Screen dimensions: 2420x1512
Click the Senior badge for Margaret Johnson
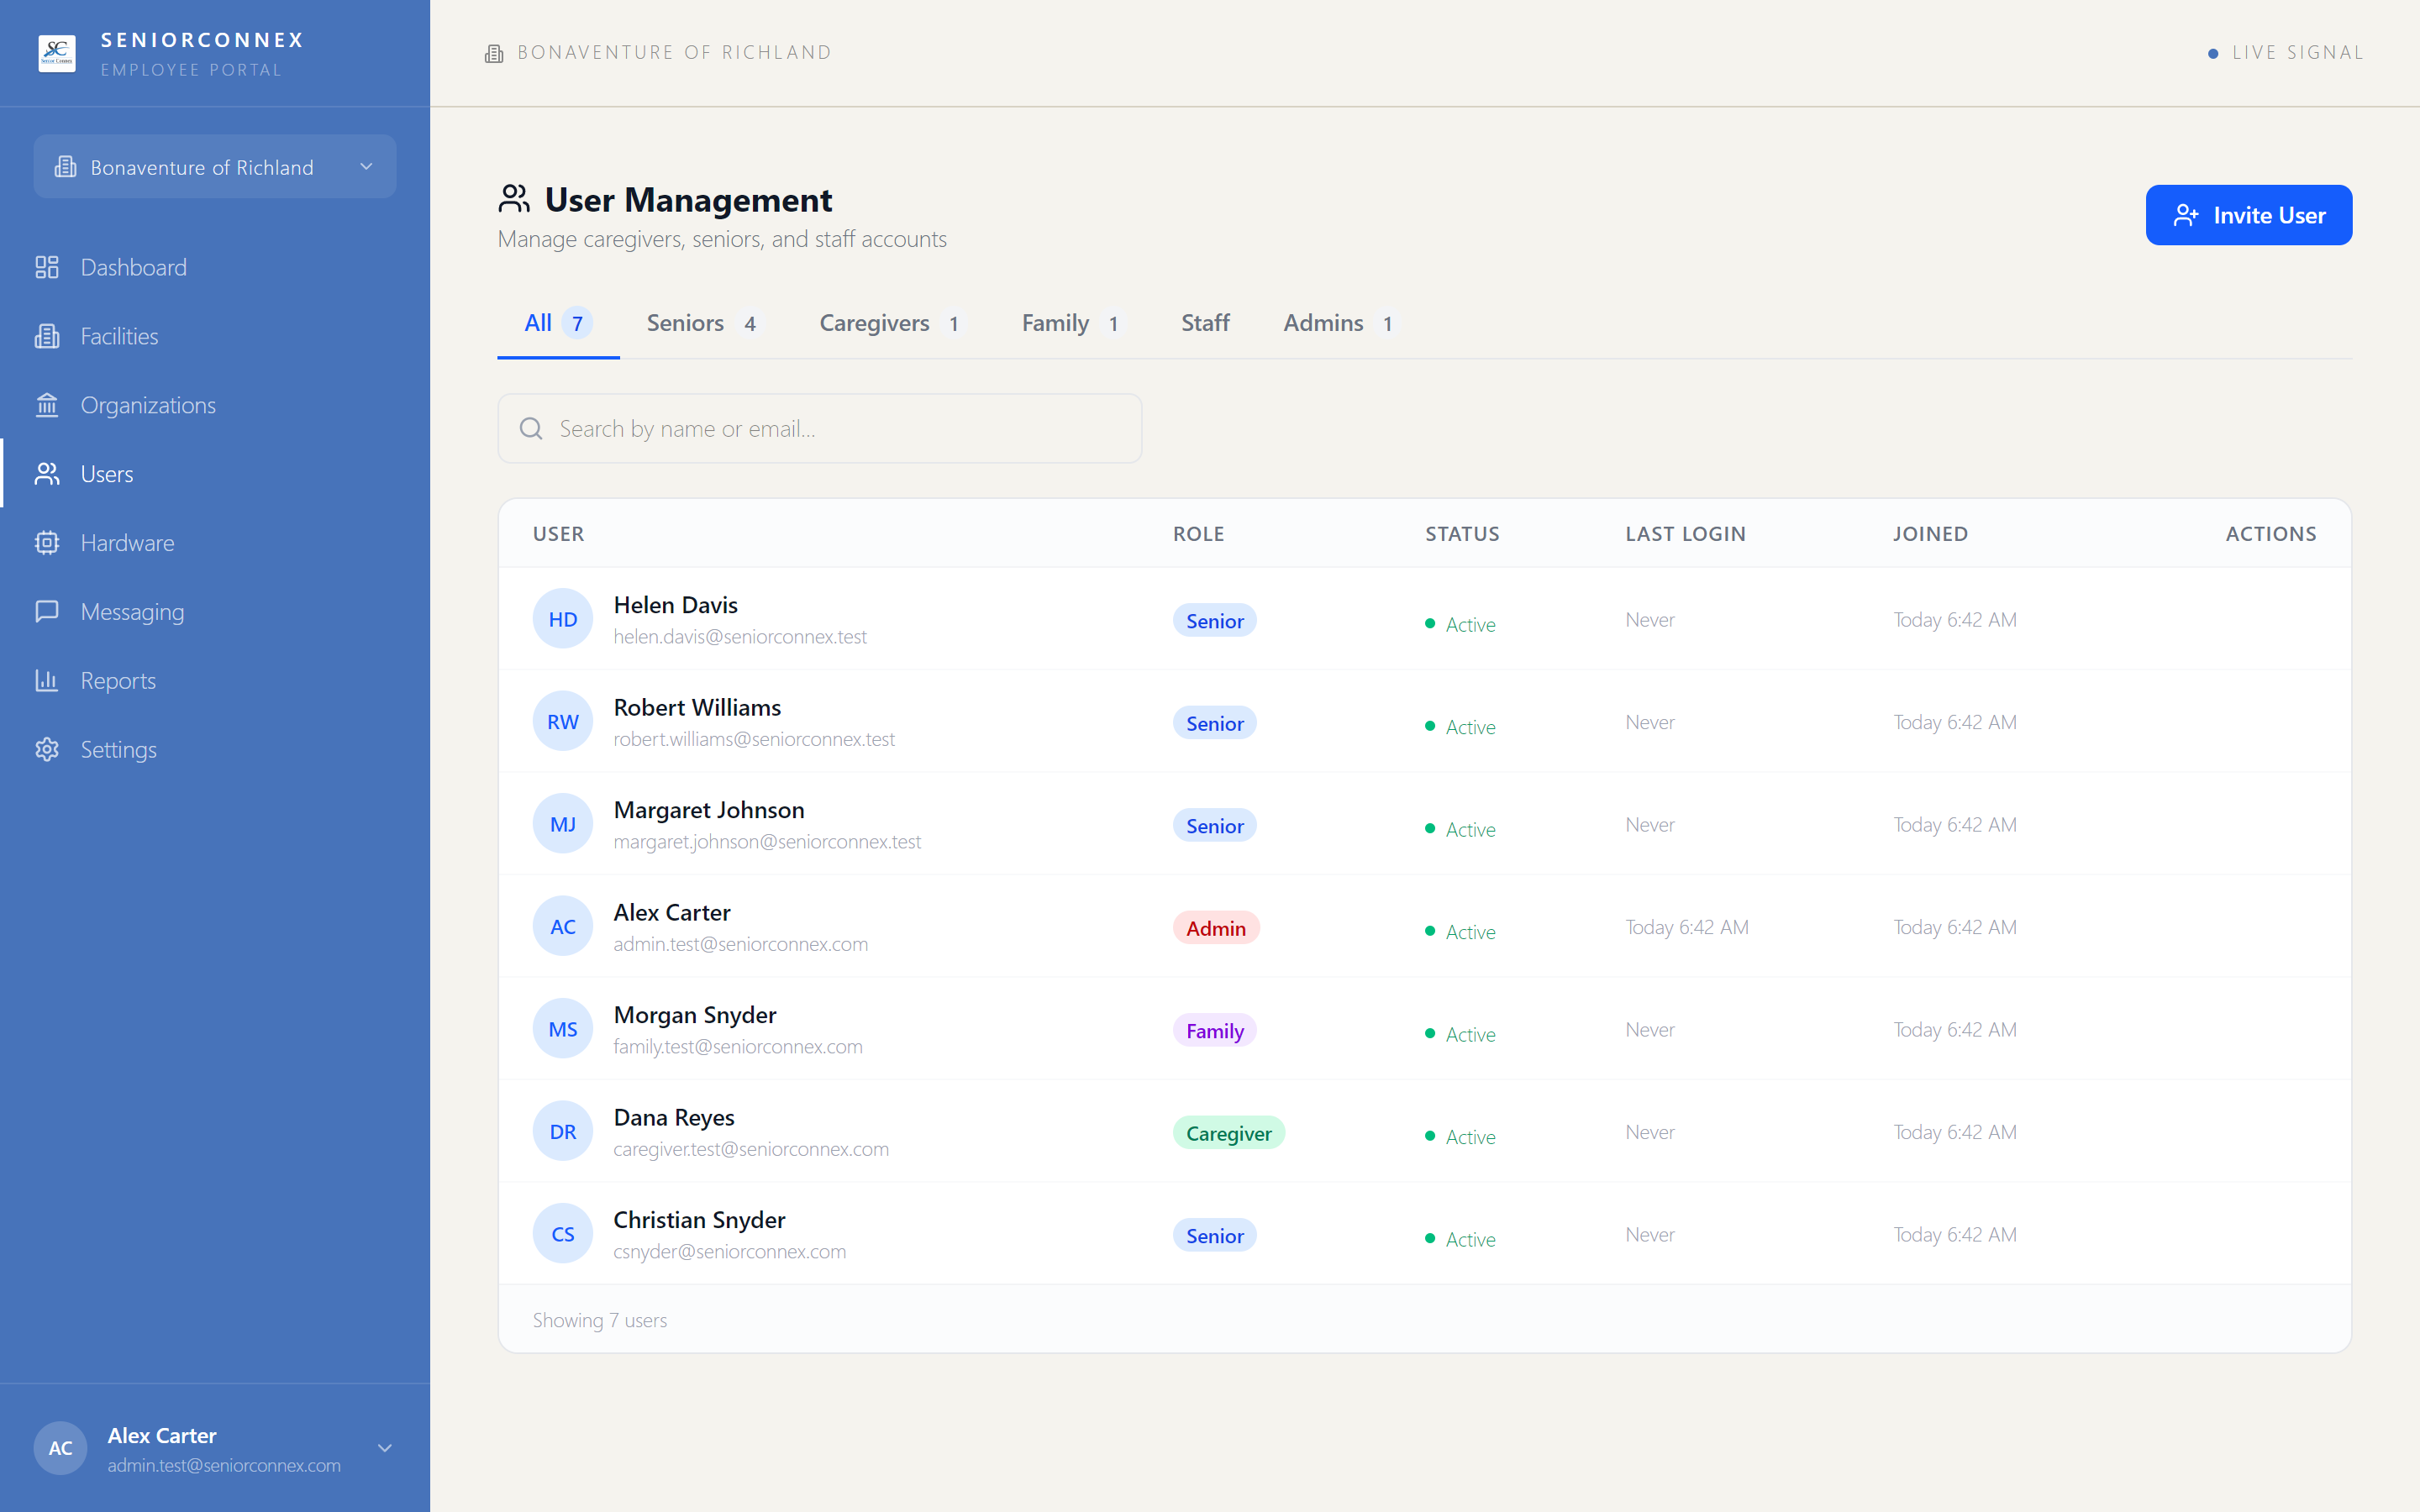1214,826
